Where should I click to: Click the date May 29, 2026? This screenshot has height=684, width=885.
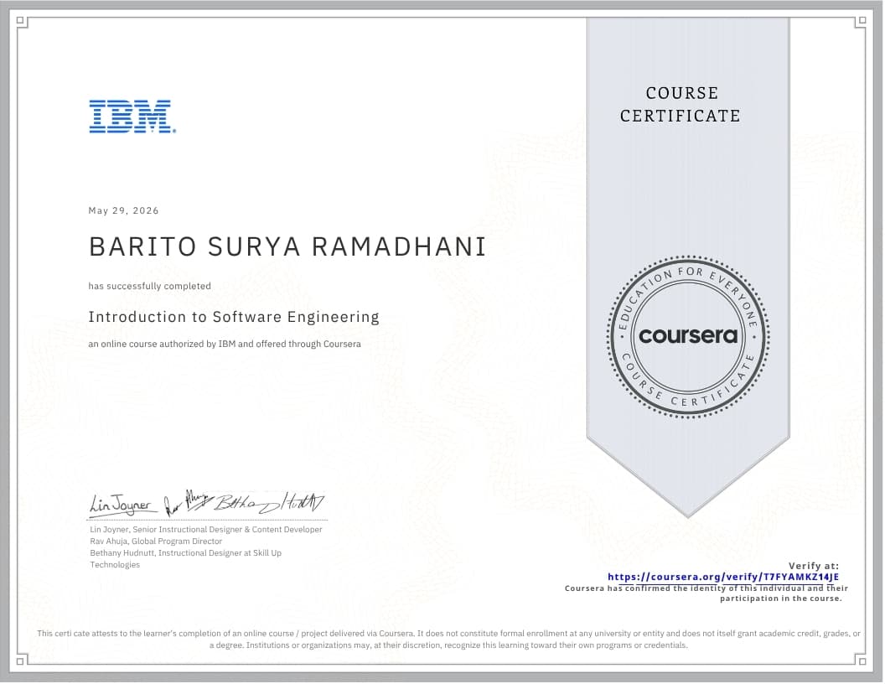123,210
